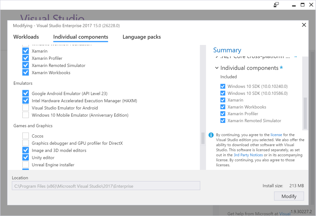Uncheck Xamarin in the Summary panel
The height and width of the screenshot is (216, 316).
click(x=223, y=100)
